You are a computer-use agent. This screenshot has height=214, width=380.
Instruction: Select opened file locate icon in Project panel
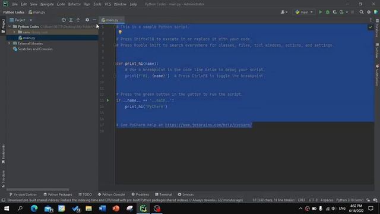(x=64, y=20)
